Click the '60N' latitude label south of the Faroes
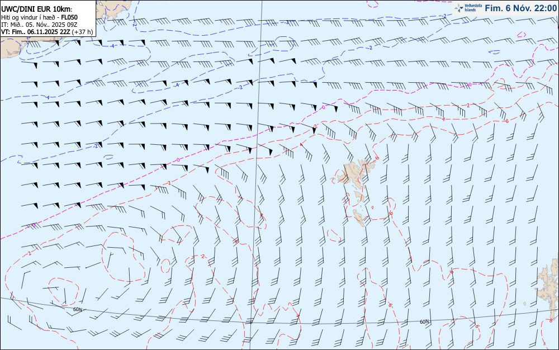The image size is (559, 350). tap(424, 321)
